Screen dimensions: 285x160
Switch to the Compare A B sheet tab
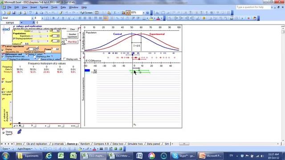(101, 144)
